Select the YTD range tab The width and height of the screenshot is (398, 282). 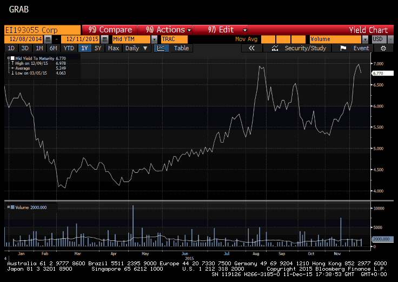[69, 48]
